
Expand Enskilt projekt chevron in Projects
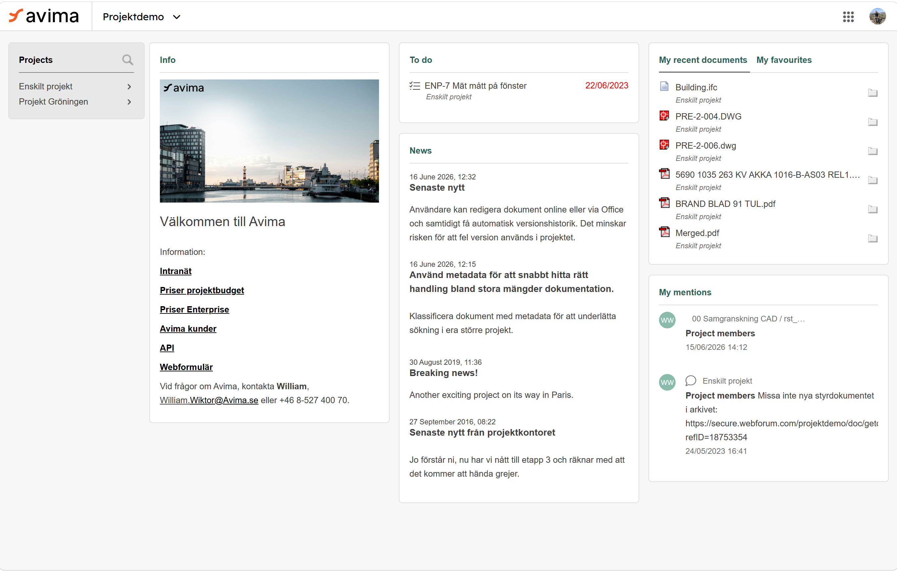(x=129, y=86)
